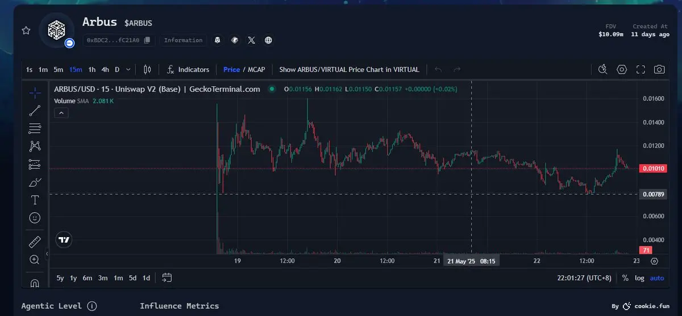Toggle the percent scale
Viewport: 682px width, 316px height.
click(625, 278)
